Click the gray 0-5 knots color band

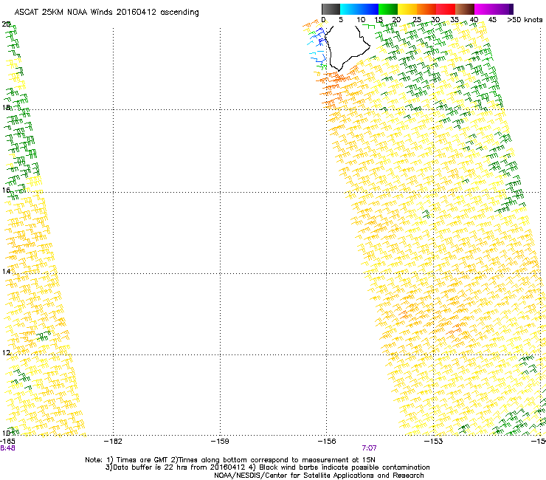[x=331, y=9]
